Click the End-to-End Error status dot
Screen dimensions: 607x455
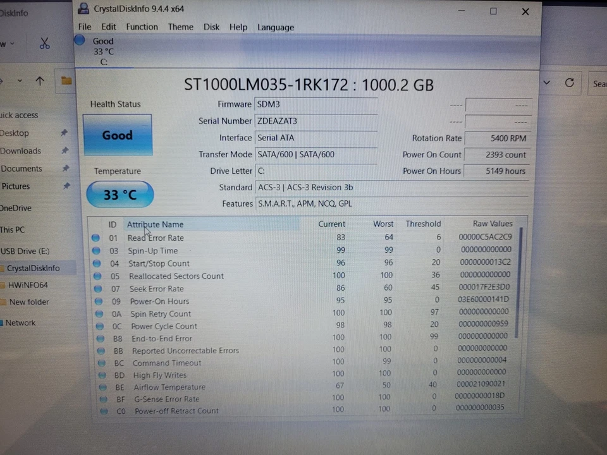point(101,339)
